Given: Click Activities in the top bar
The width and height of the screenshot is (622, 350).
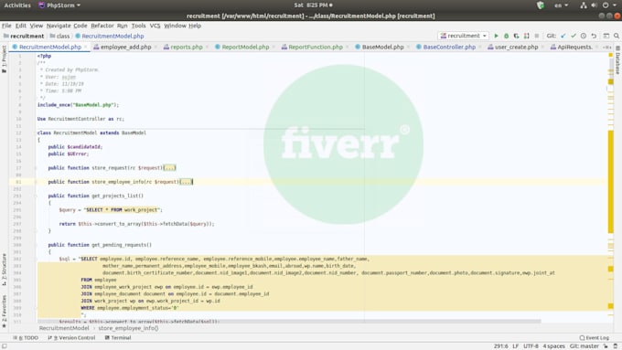Looking at the screenshot, I should [17, 5].
